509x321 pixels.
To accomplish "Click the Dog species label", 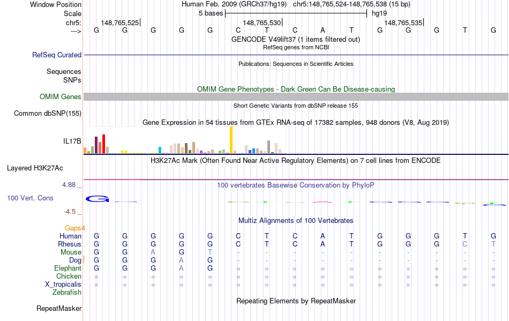I will coord(75,260).
